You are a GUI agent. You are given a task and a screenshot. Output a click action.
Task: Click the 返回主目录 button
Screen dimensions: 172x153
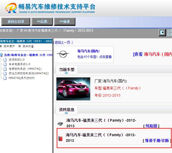(x=16, y=22)
